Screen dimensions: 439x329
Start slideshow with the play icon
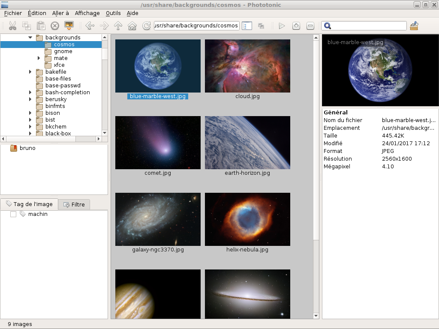point(282,26)
